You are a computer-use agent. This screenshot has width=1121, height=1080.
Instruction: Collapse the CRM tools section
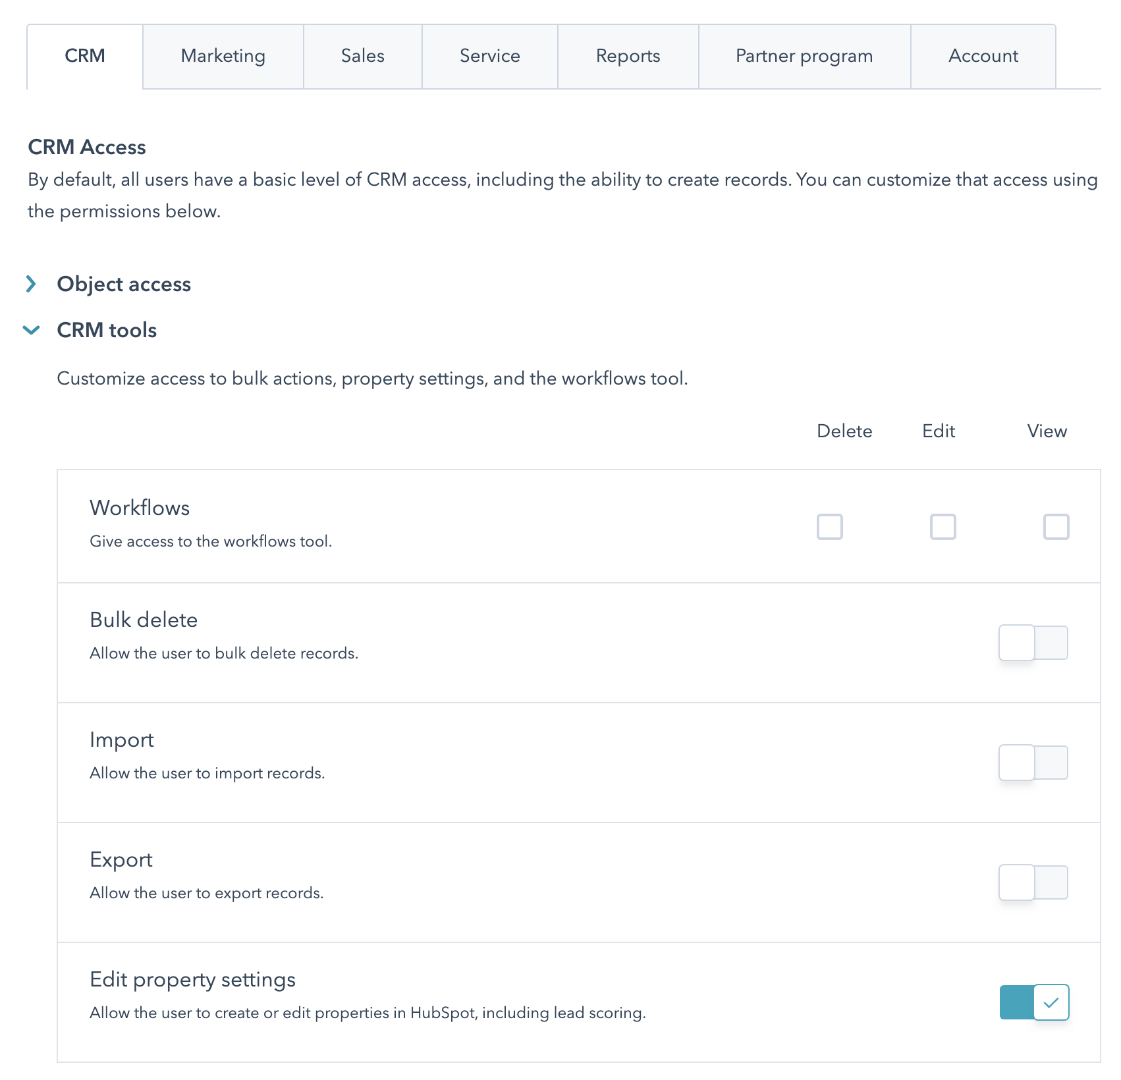click(x=107, y=330)
